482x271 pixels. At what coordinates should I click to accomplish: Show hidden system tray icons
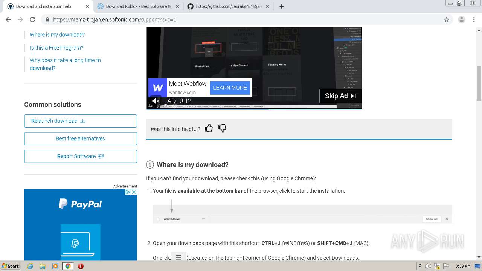(420, 266)
